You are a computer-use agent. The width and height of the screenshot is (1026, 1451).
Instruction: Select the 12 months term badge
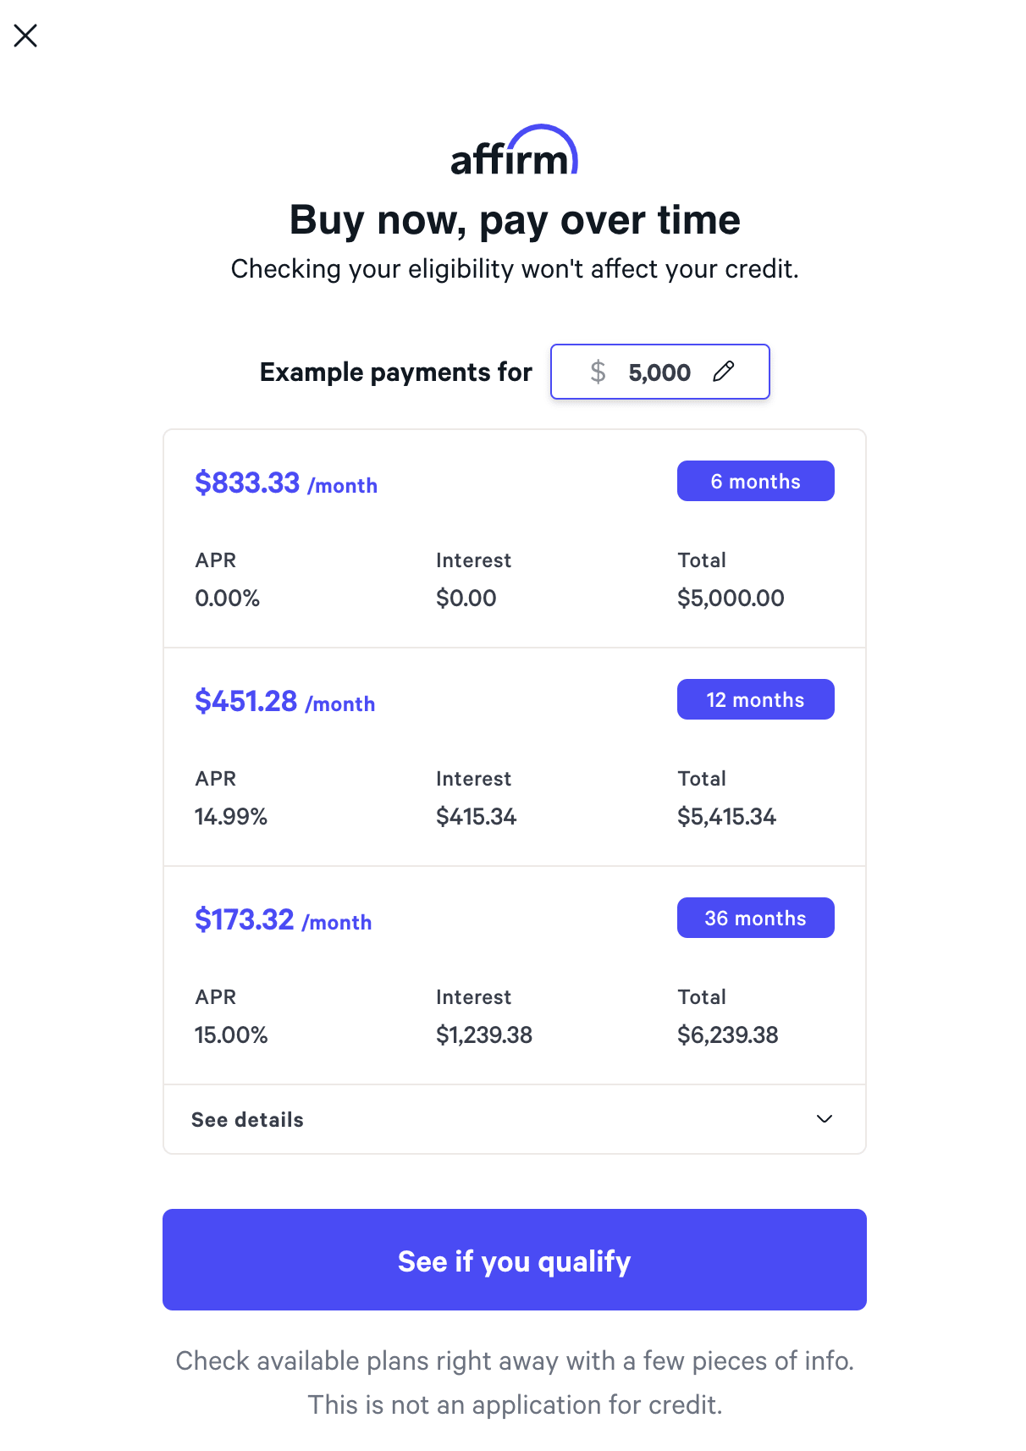pos(755,699)
